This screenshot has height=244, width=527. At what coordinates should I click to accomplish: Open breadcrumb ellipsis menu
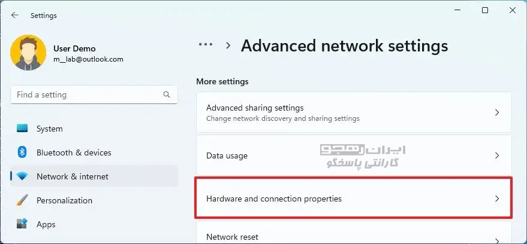coord(206,45)
